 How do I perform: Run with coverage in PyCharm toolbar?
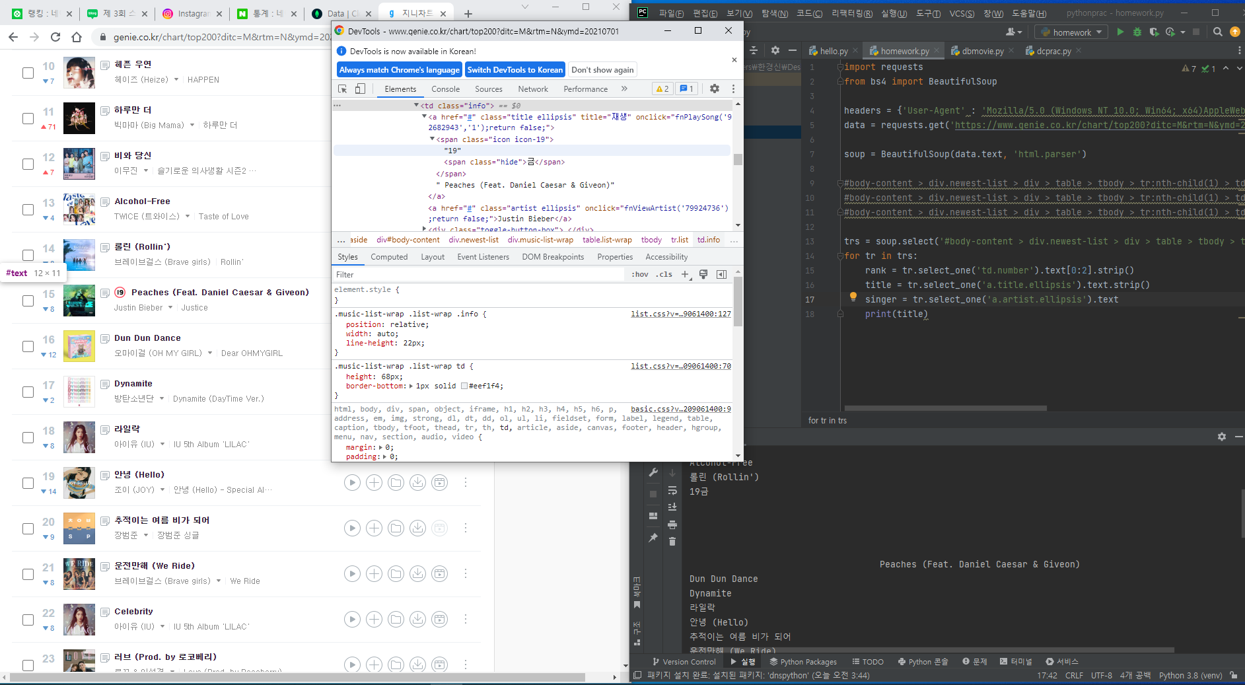pyautogui.click(x=1154, y=32)
